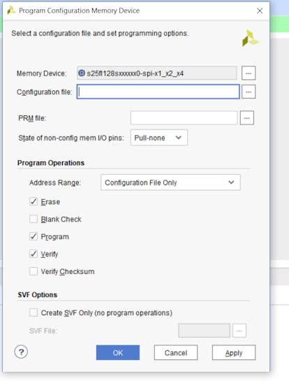The height and width of the screenshot is (388, 289).
Task: Uncheck the Erase checkbox
Action: (34, 201)
